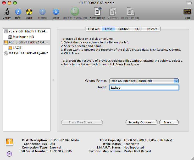This screenshot has width=194, height=160.
Task: Click the Erase... button
Action: (169, 122)
